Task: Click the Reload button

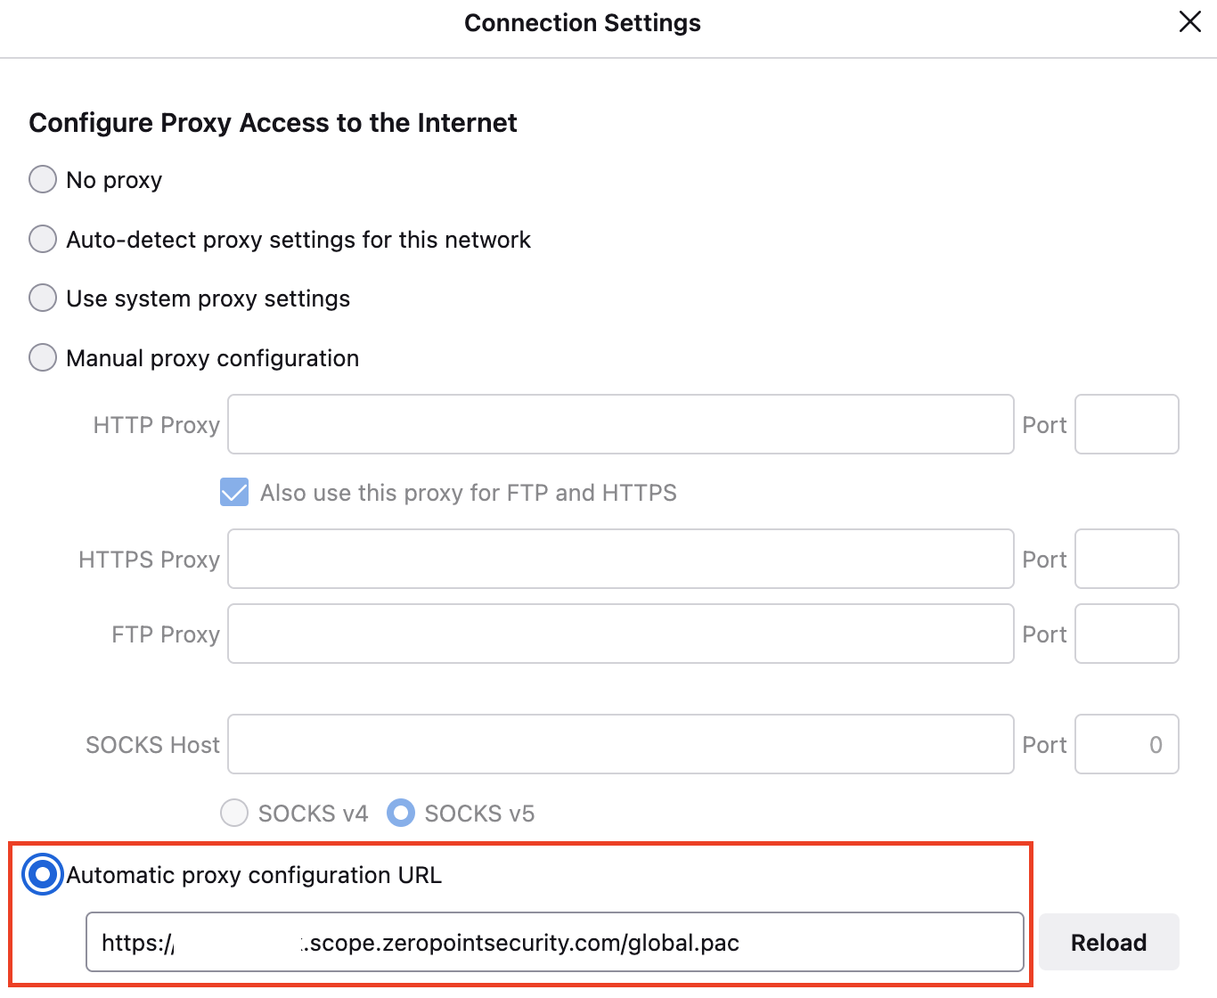Action: (1108, 942)
